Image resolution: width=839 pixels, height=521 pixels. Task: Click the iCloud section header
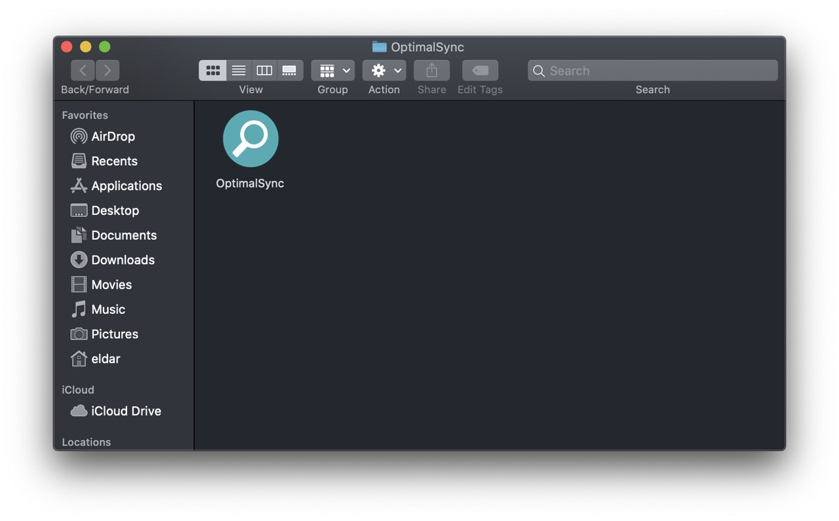pyautogui.click(x=78, y=390)
